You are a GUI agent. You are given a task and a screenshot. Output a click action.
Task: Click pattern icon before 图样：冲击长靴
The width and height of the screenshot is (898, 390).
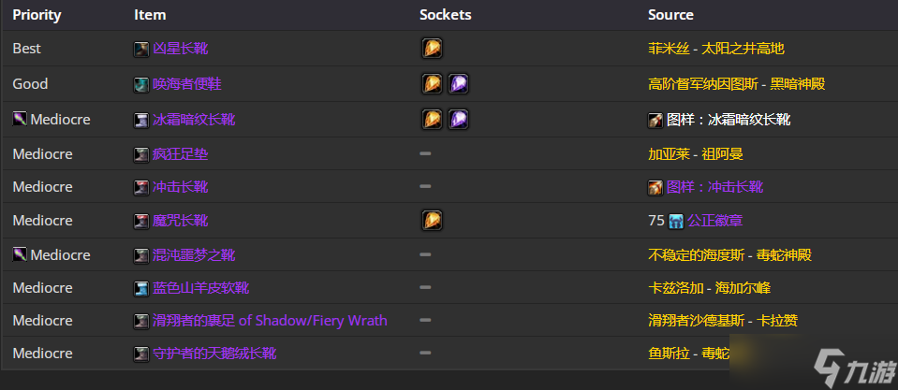(x=655, y=188)
